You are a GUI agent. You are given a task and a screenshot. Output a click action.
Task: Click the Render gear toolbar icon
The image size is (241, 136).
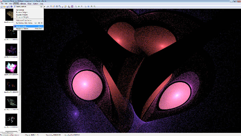[x=11, y=7]
